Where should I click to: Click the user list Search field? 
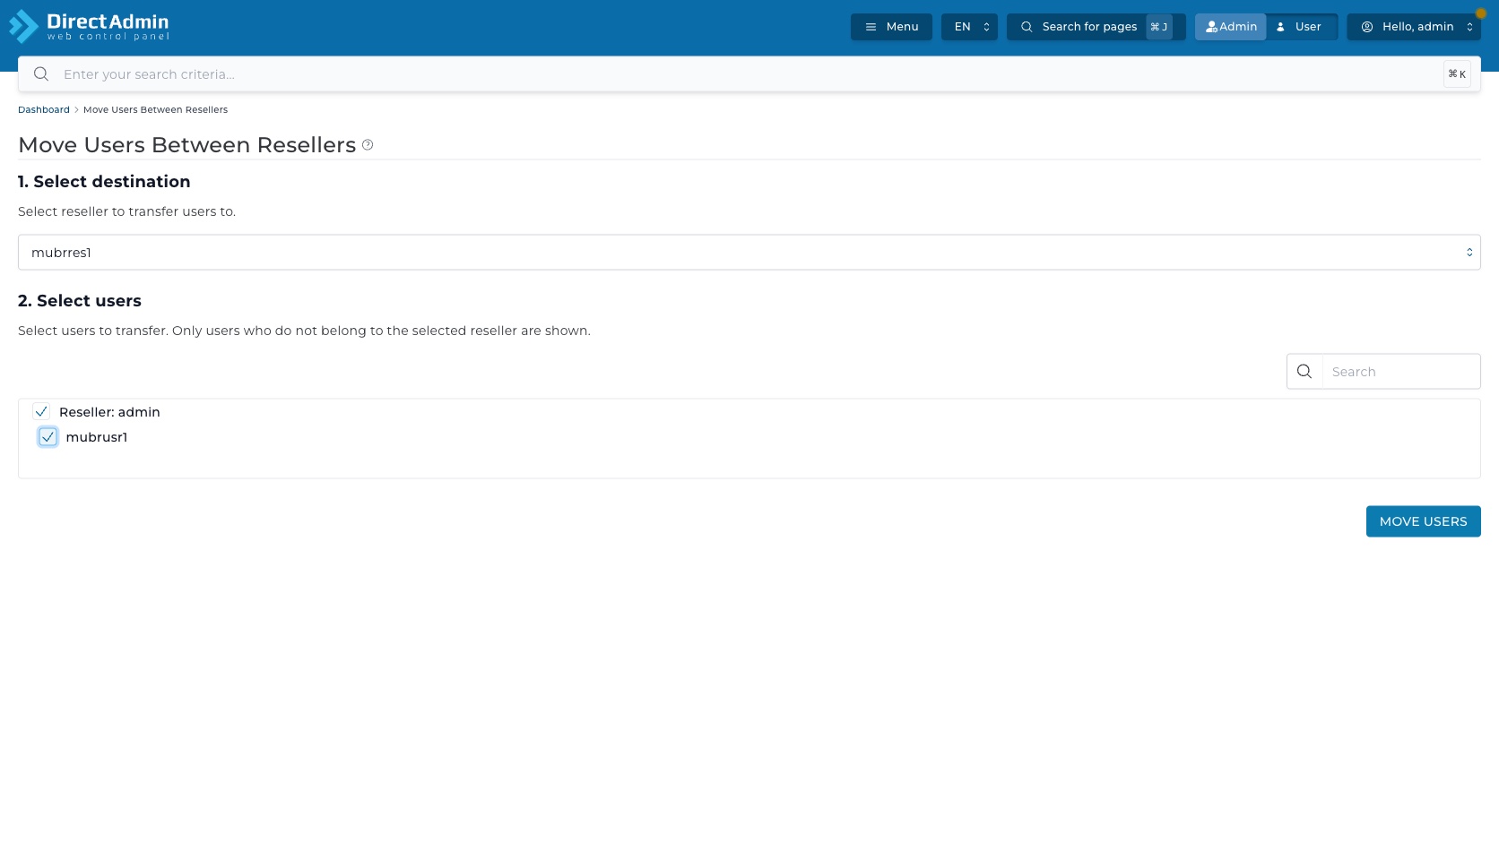coord(1401,372)
